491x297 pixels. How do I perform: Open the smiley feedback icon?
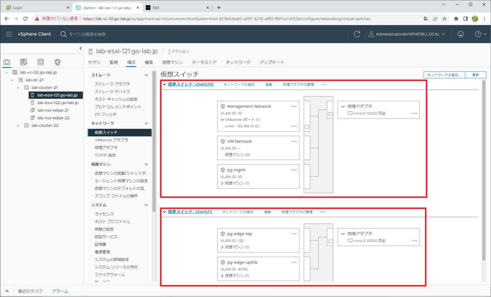[x=460, y=34]
